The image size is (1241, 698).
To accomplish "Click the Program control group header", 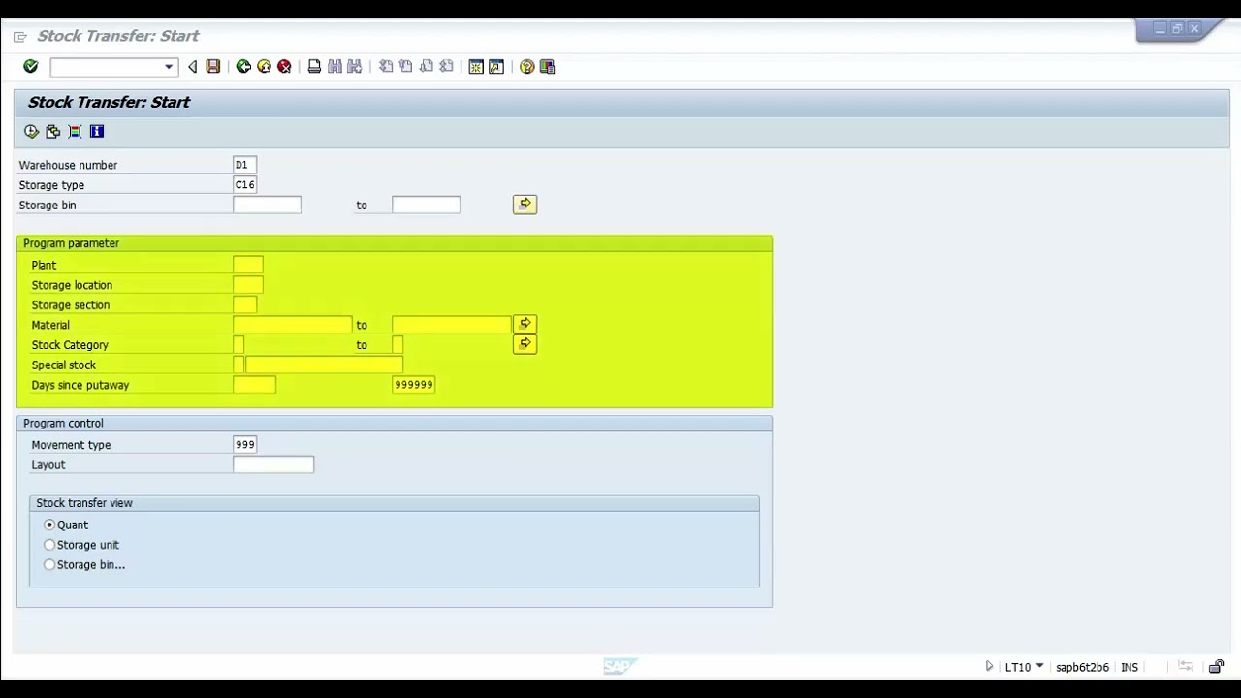I will pyautogui.click(x=395, y=423).
